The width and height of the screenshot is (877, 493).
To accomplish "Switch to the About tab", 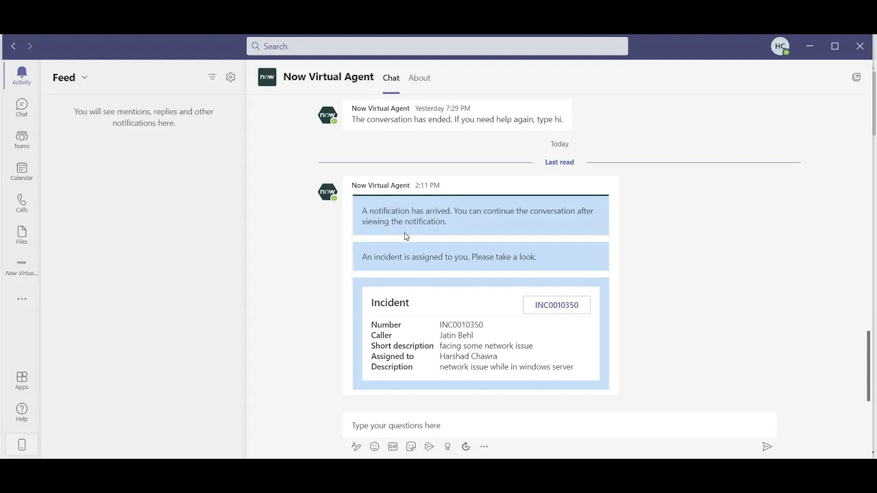I will pos(419,78).
